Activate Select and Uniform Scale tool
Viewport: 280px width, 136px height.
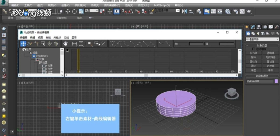pos(81,11)
